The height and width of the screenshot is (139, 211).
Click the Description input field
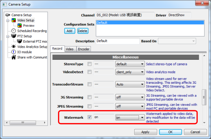click(x=118, y=41)
